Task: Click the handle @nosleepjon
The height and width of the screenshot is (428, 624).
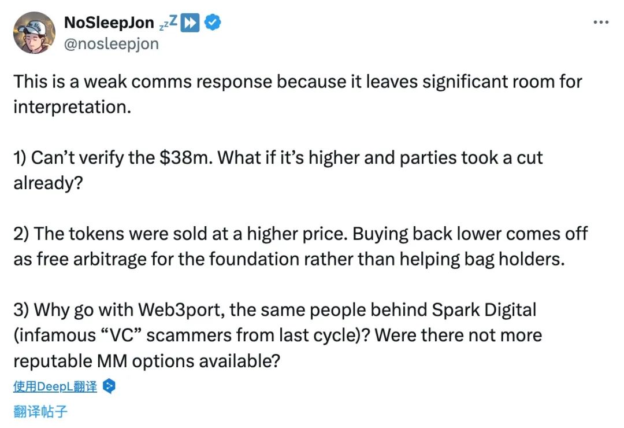Action: tap(113, 44)
